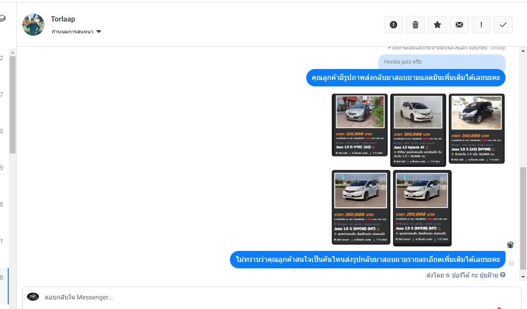527x309 pixels.
Task: Open first Jazz 1.5 S (MT) 269,000 image
Action: pyautogui.click(x=361, y=207)
